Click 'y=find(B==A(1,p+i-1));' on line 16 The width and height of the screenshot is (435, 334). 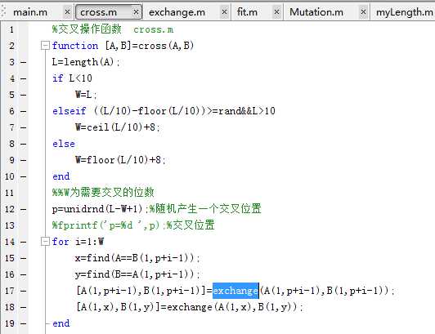pos(137,274)
